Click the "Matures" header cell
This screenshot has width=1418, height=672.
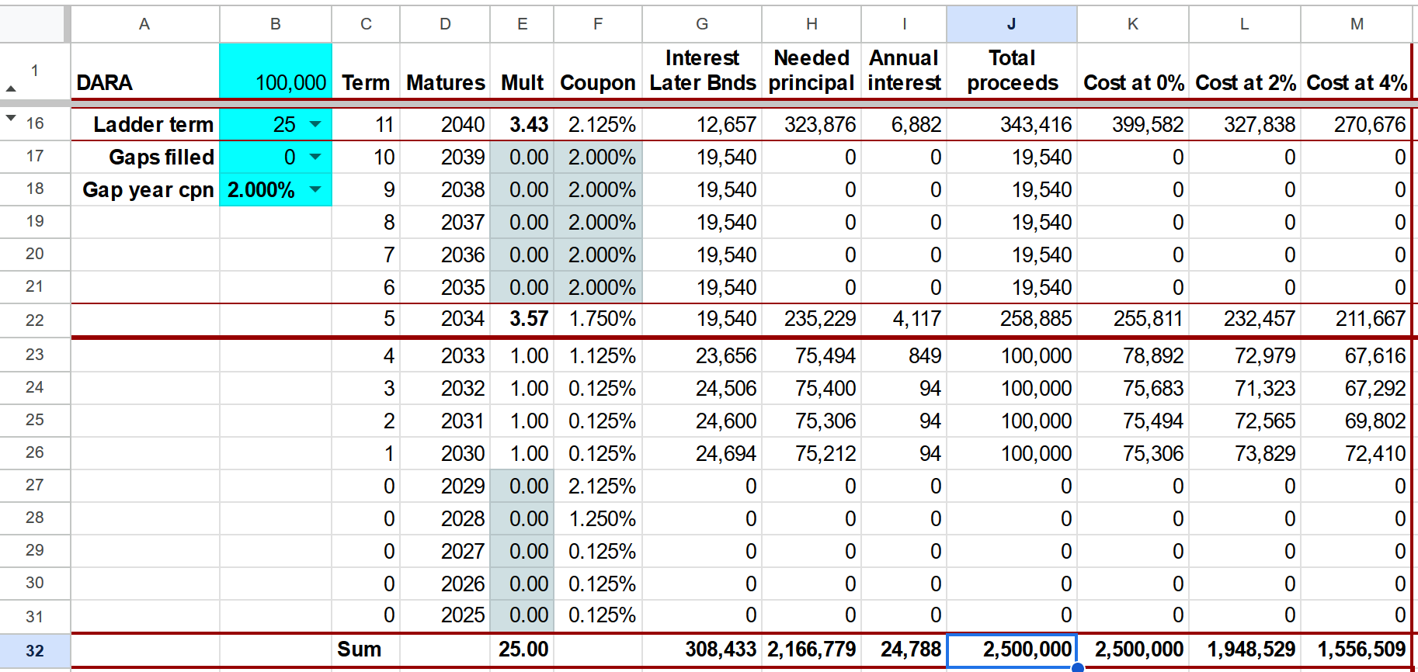point(445,71)
